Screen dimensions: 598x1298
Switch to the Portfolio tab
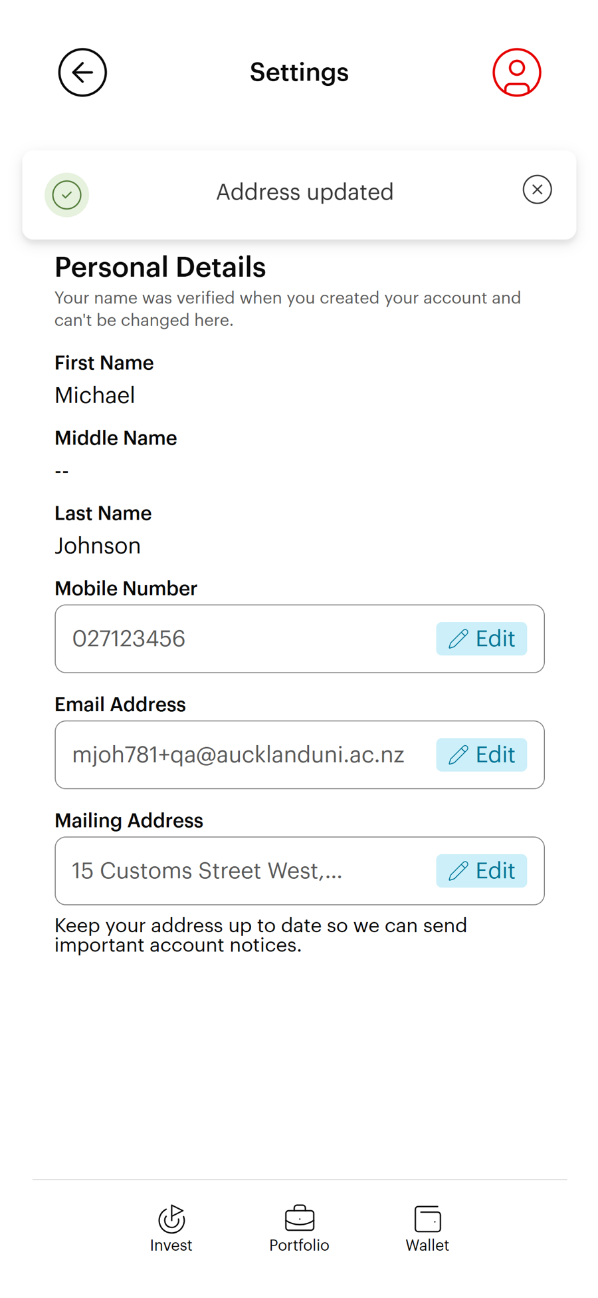pos(299,1228)
